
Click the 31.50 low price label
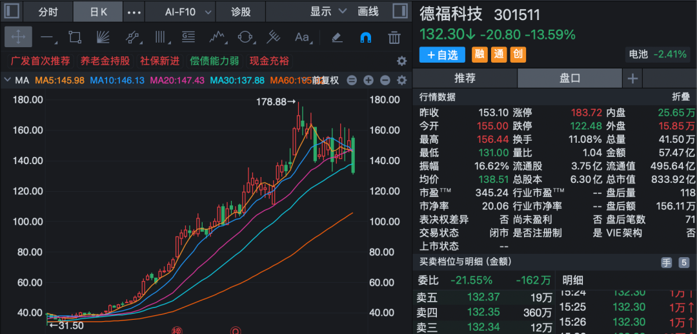pyautogui.click(x=66, y=326)
